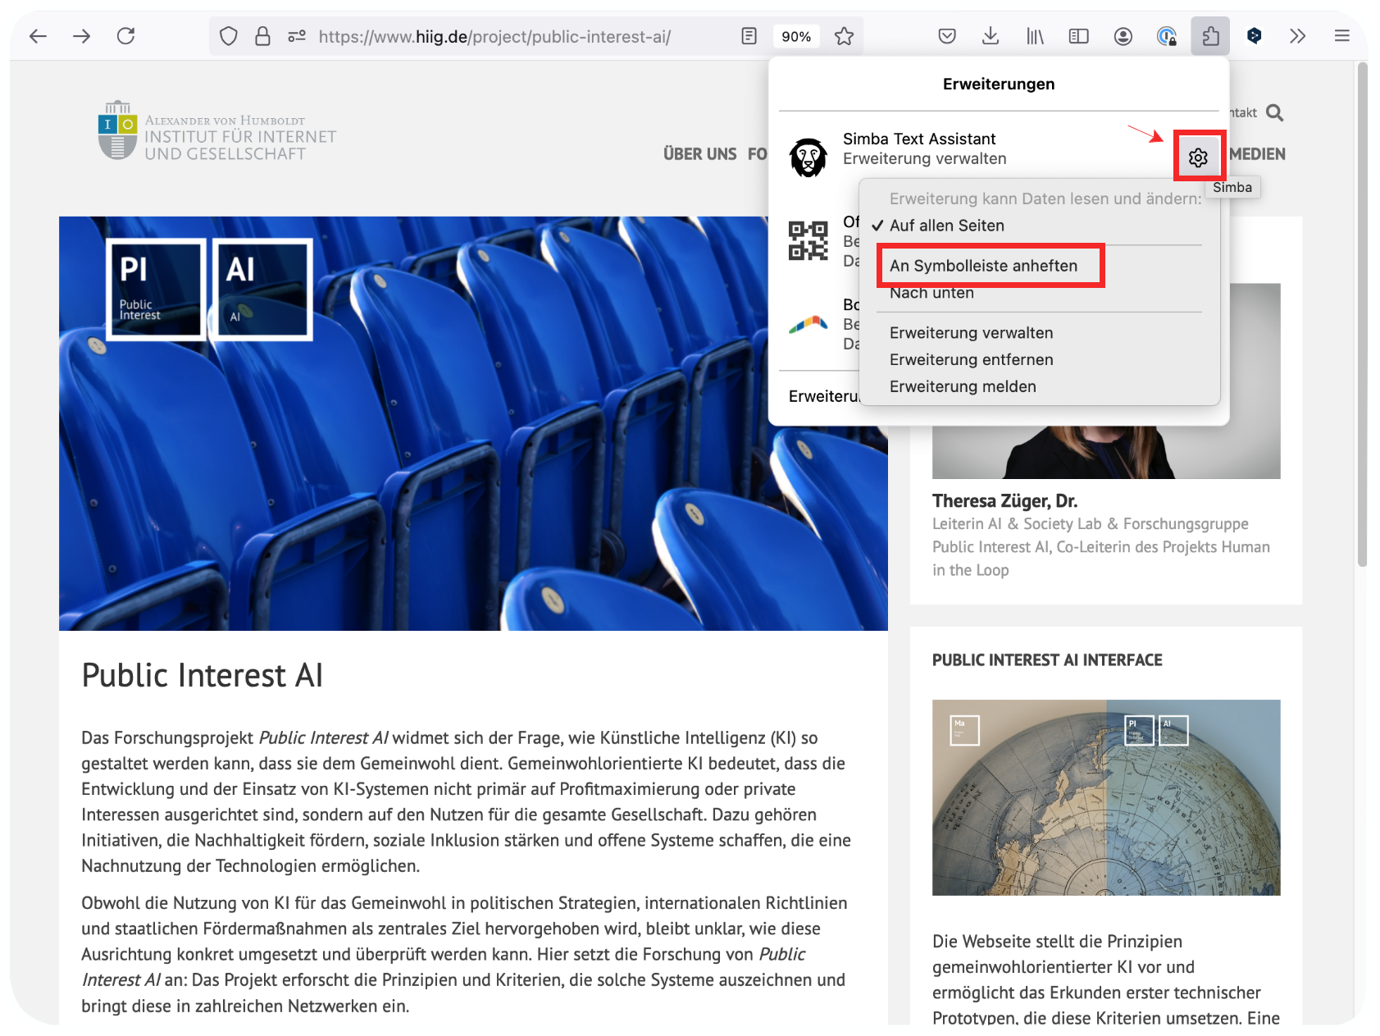Open the HIIG institute logo homepage
Viewport: 1380px width, 1036px height.
(217, 131)
